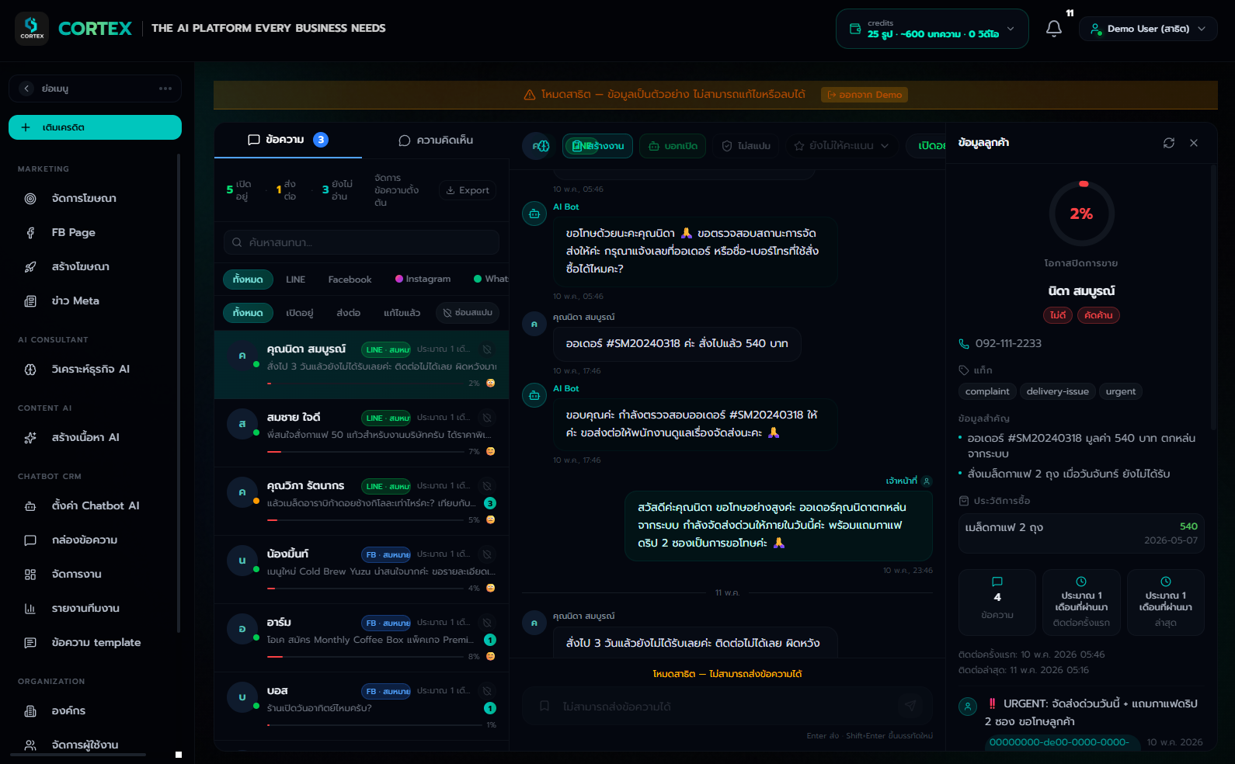Open the สมชาย ใจดี conversation
The image size is (1235, 764).
[361, 433]
